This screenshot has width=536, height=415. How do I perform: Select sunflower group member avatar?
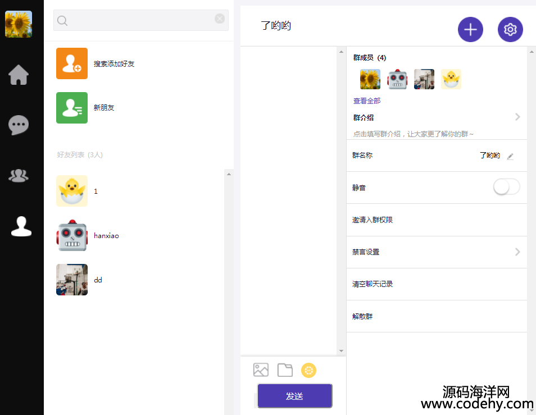[x=370, y=79]
